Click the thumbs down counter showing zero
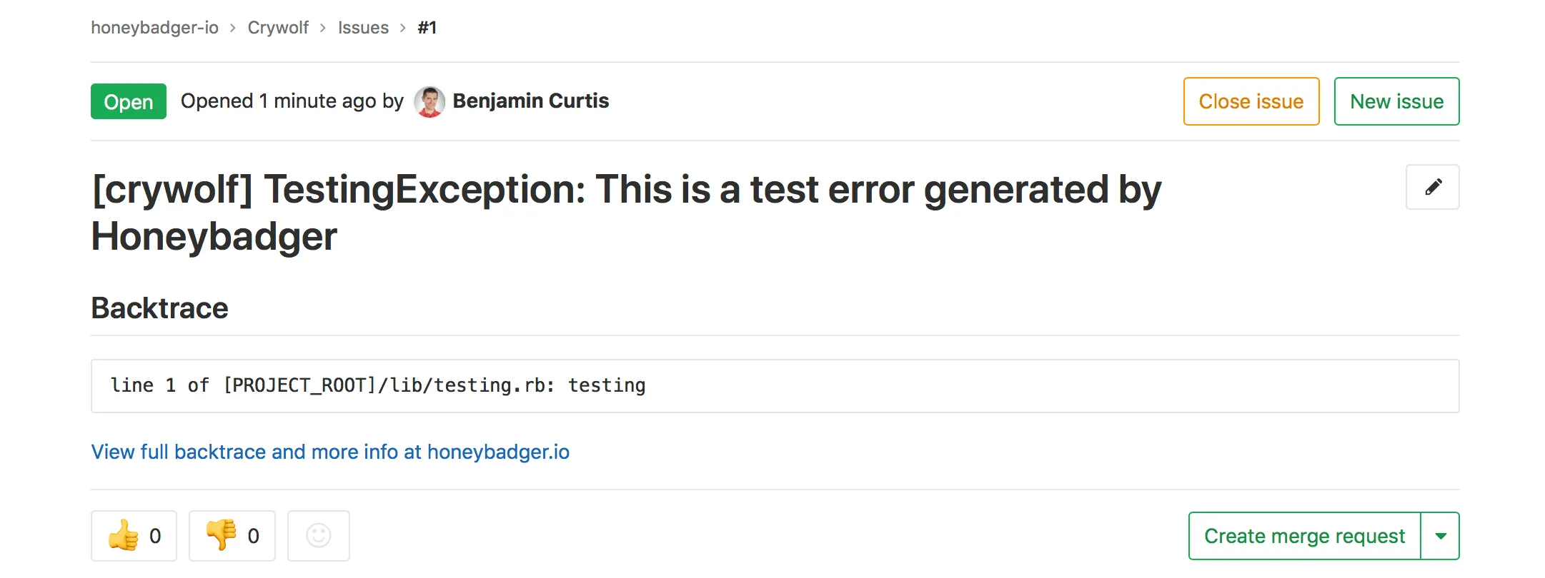The height and width of the screenshot is (578, 1545). [x=252, y=535]
